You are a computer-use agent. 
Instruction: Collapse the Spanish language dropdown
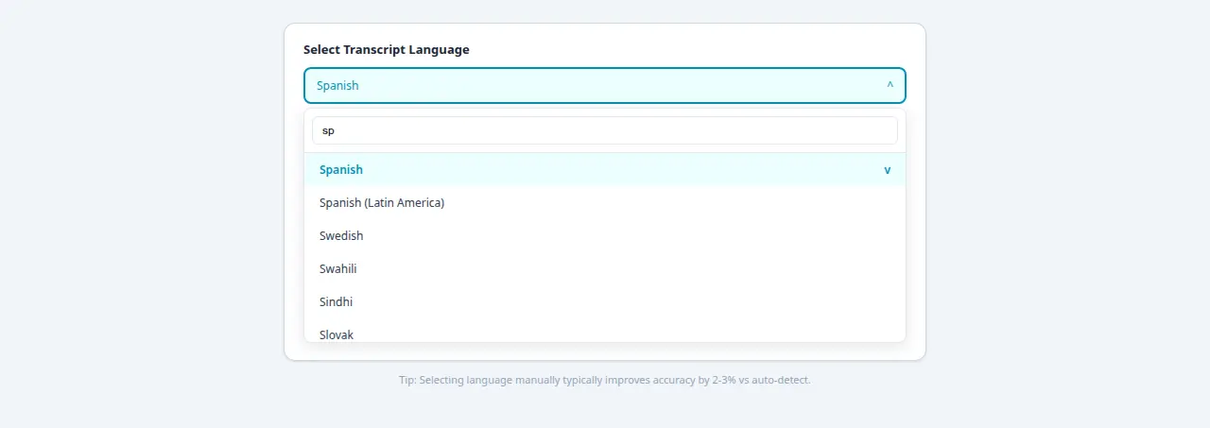[x=604, y=85]
